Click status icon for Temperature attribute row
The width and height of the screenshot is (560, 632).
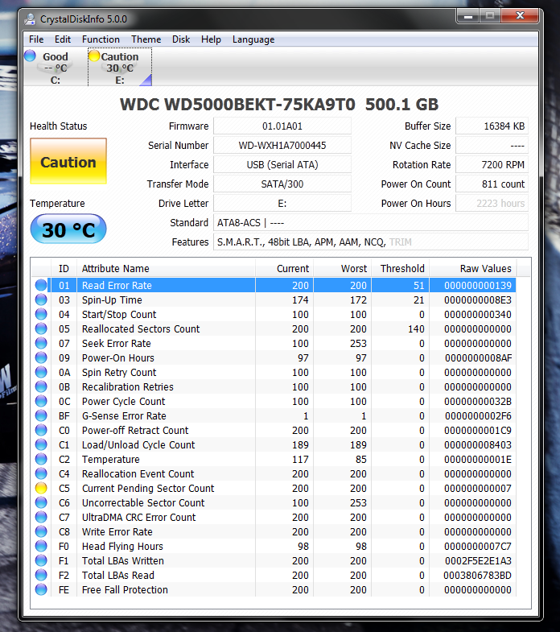point(41,459)
